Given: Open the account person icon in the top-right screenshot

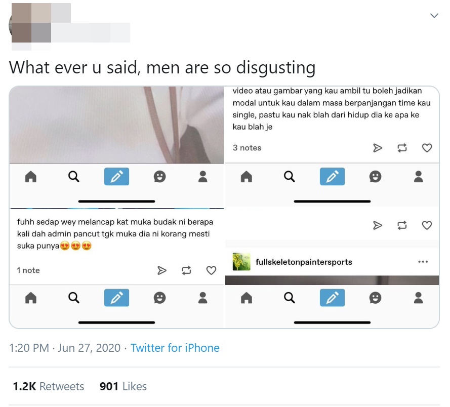Looking at the screenshot, I should point(419,177).
